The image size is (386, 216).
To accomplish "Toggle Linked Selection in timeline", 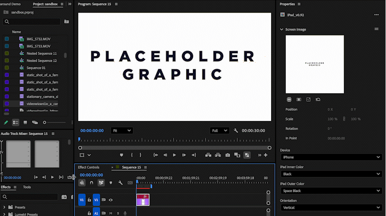I will pyautogui.click(x=101, y=183).
